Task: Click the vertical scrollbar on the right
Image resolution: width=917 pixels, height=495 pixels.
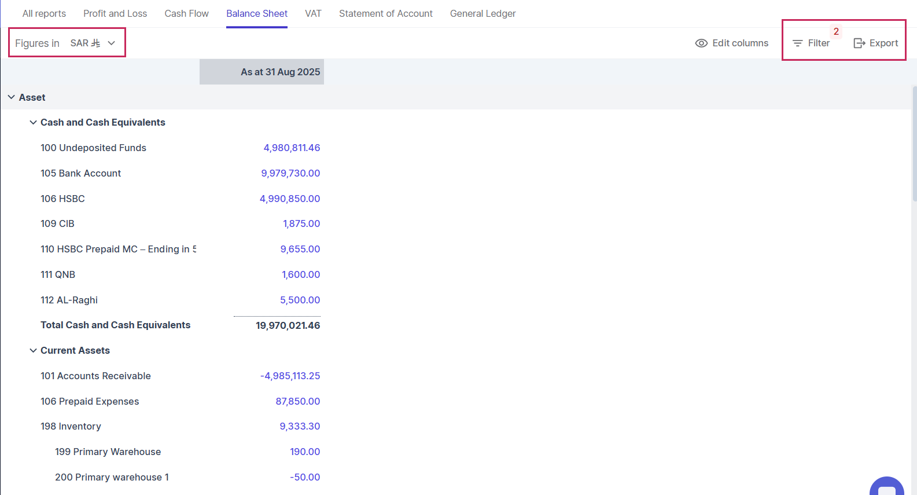Action: [x=914, y=145]
